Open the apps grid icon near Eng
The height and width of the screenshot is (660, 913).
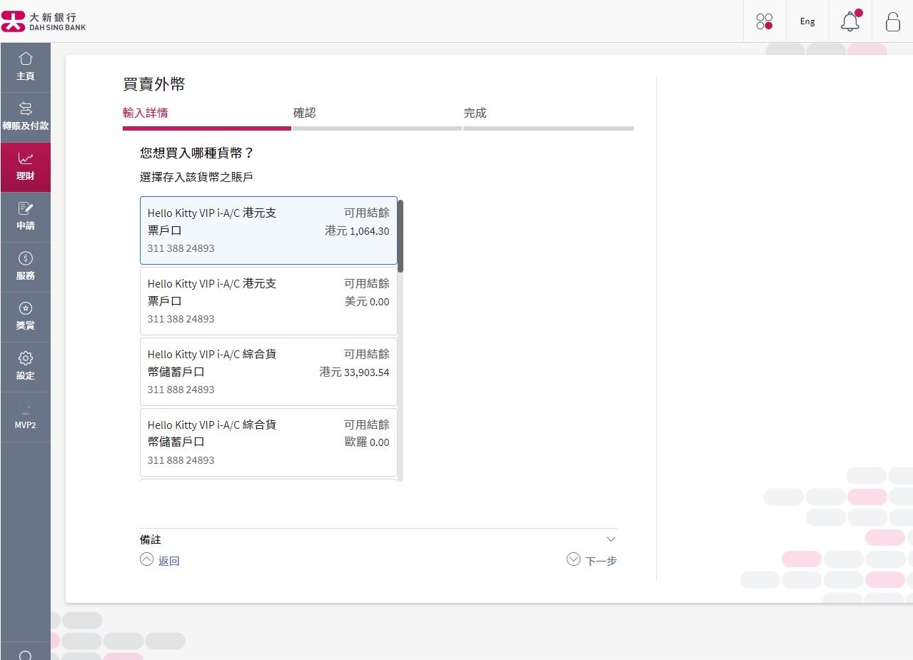(765, 21)
